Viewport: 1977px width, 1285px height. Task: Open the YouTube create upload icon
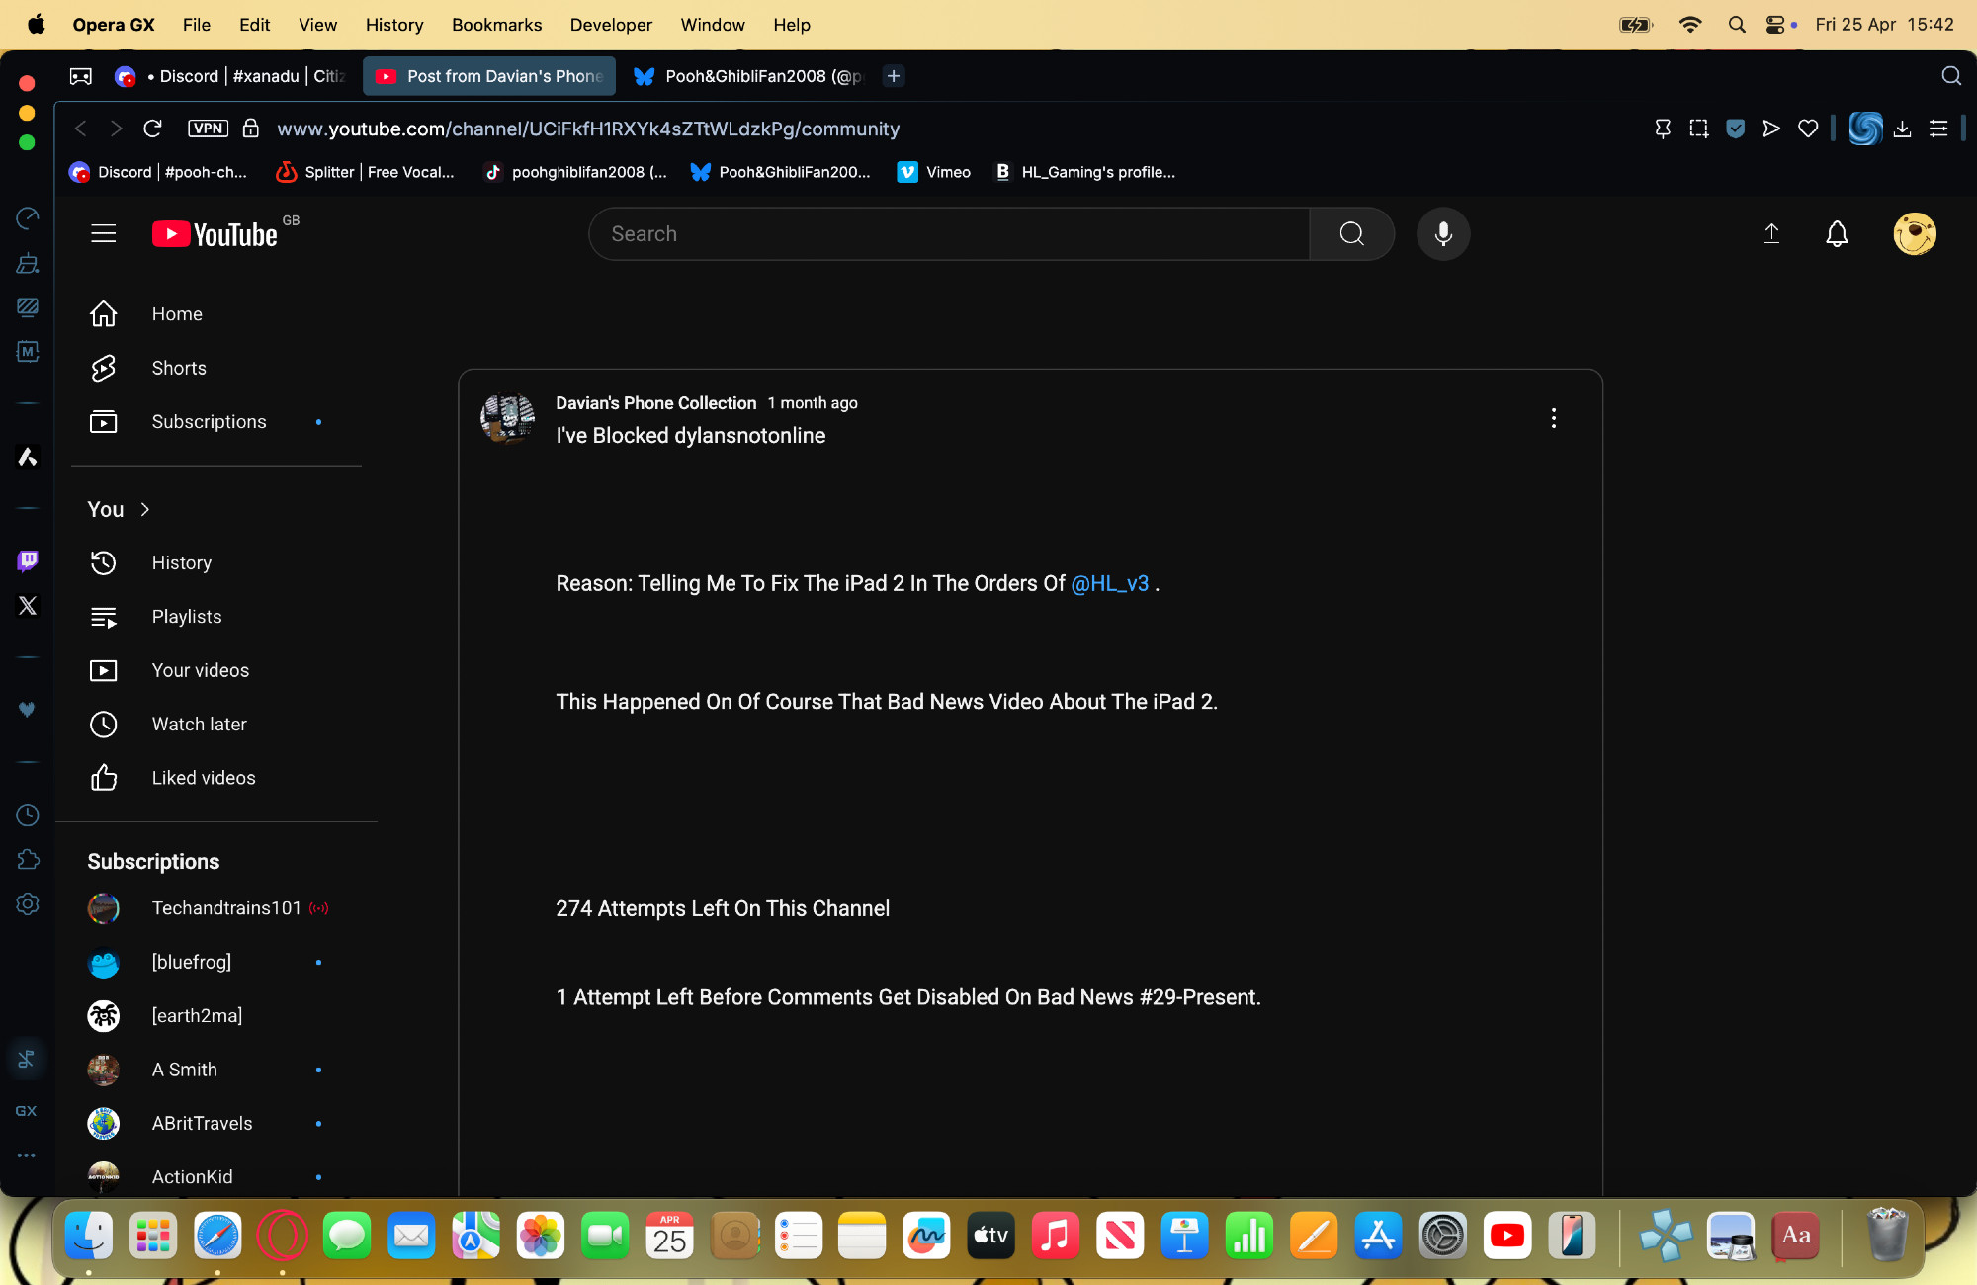click(1771, 234)
